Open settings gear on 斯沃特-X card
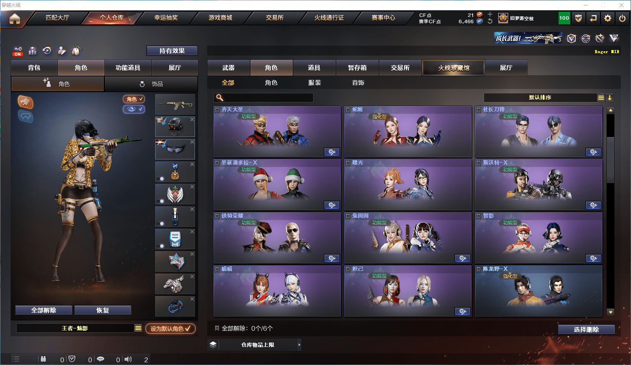Screen dimensions: 631x365 pos(593,205)
